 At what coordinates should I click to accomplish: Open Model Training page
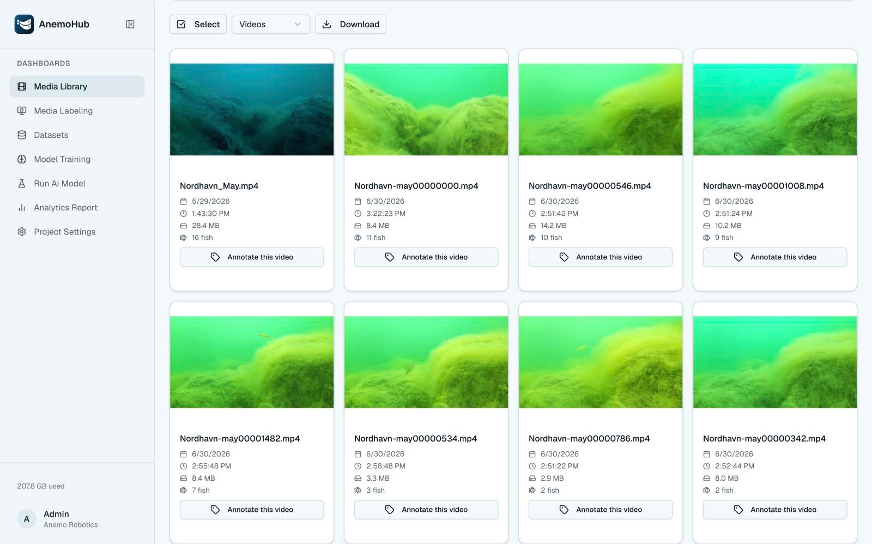pyautogui.click(x=77, y=159)
